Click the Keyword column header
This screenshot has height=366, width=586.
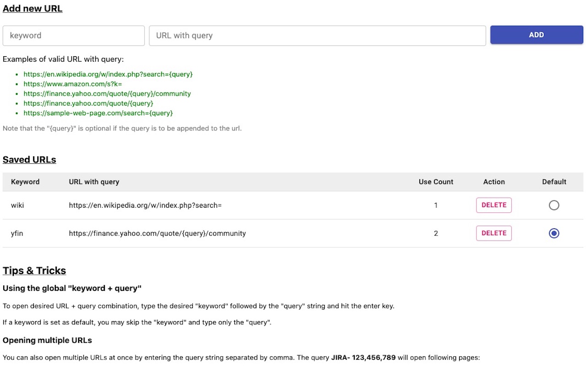point(25,182)
